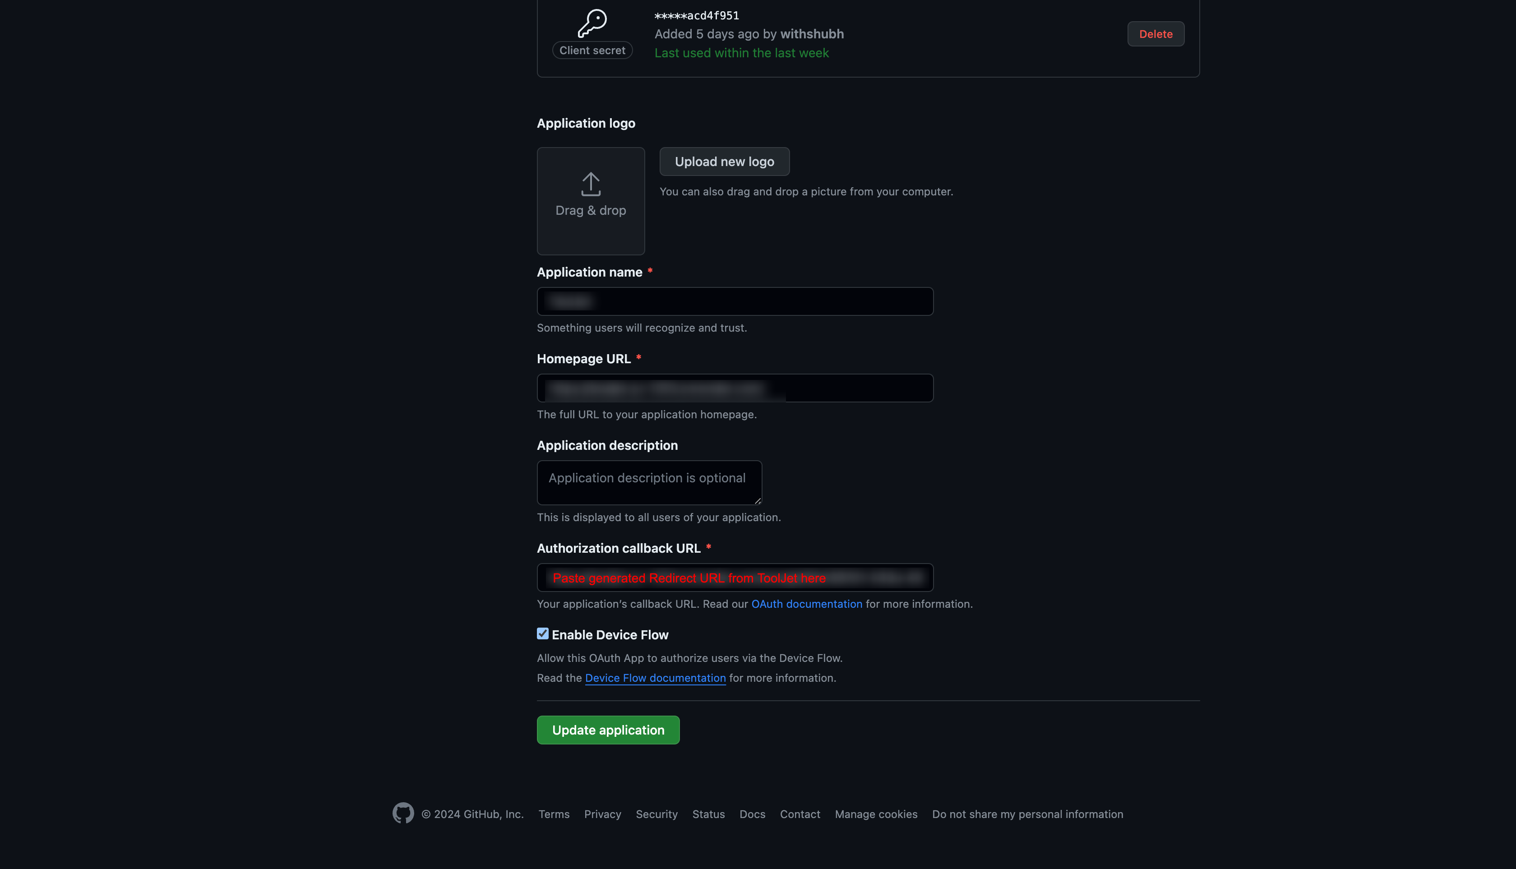Click the Application description text area
This screenshot has width=1516, height=869.
coord(649,482)
